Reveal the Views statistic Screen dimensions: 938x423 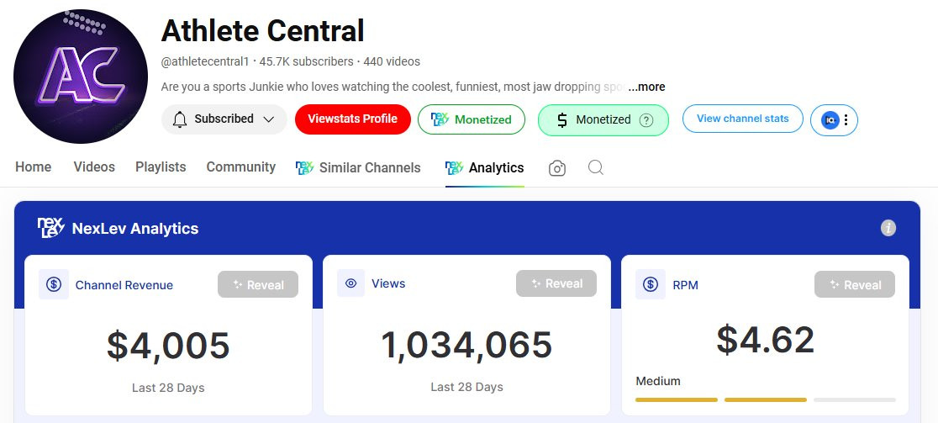pos(556,283)
